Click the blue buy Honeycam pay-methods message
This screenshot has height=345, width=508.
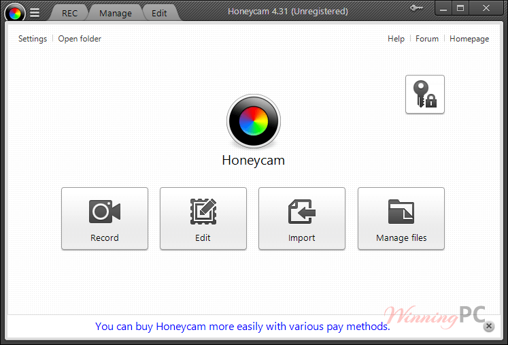(x=243, y=326)
